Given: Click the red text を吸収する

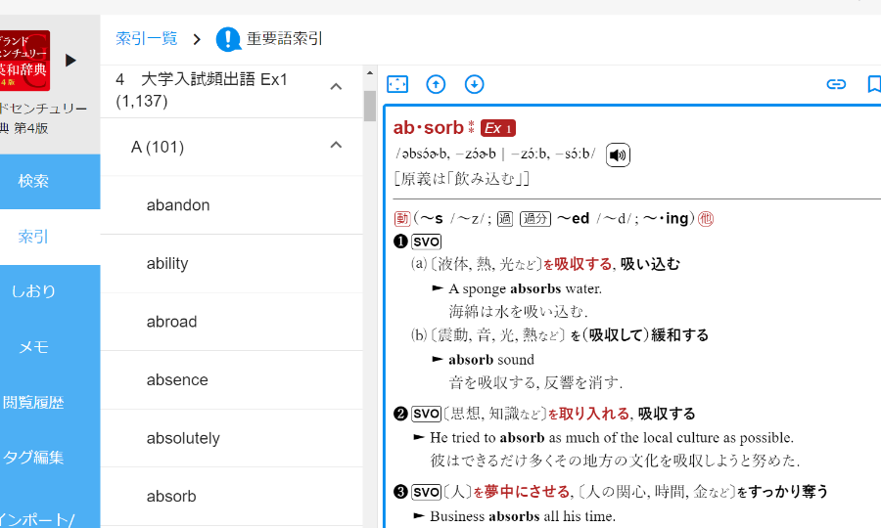Looking at the screenshot, I should pos(578,264).
